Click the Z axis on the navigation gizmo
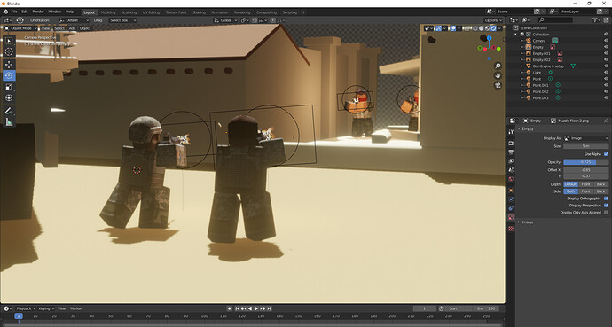 click(x=489, y=39)
